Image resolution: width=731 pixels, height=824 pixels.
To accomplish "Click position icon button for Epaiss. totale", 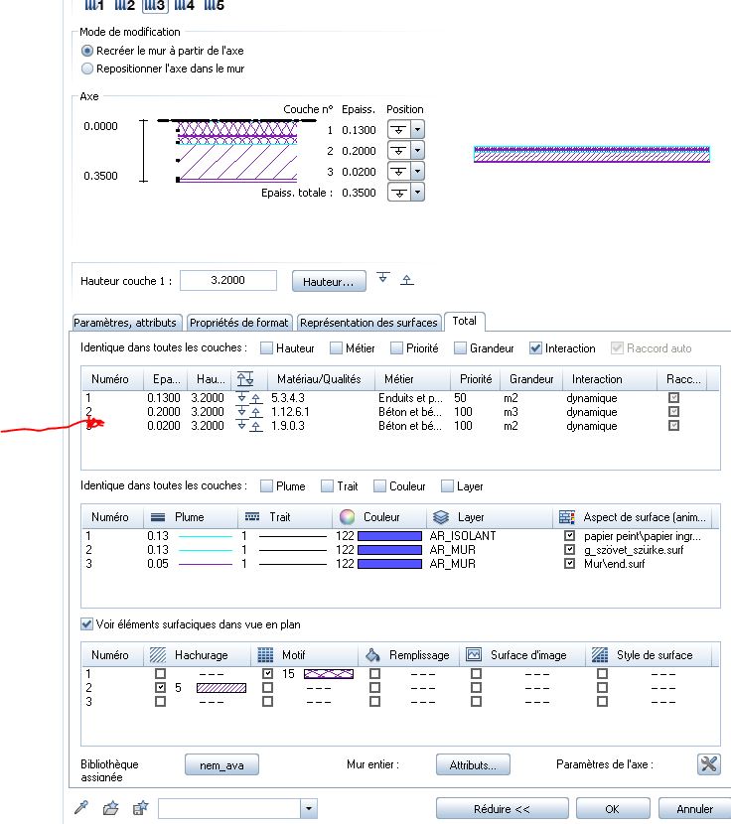I will coord(398,193).
